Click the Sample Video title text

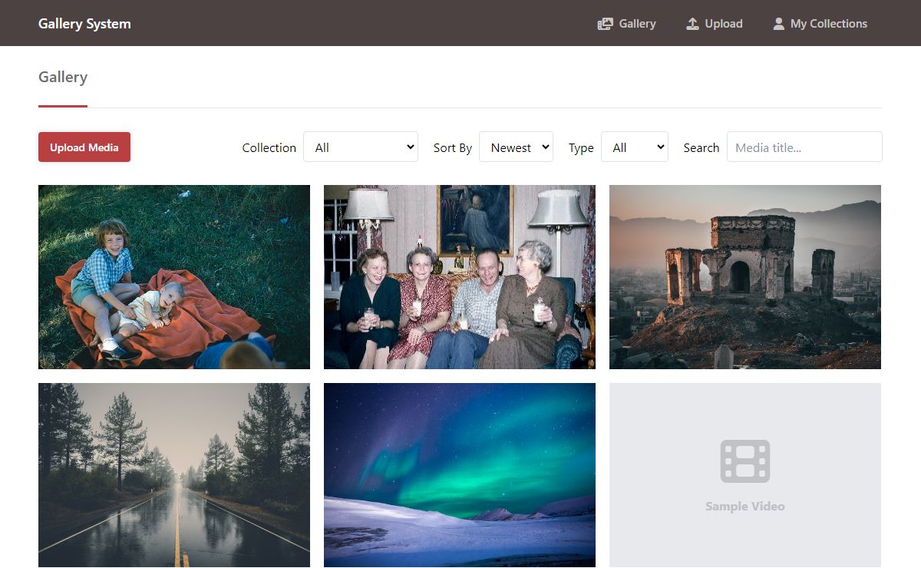[744, 507]
